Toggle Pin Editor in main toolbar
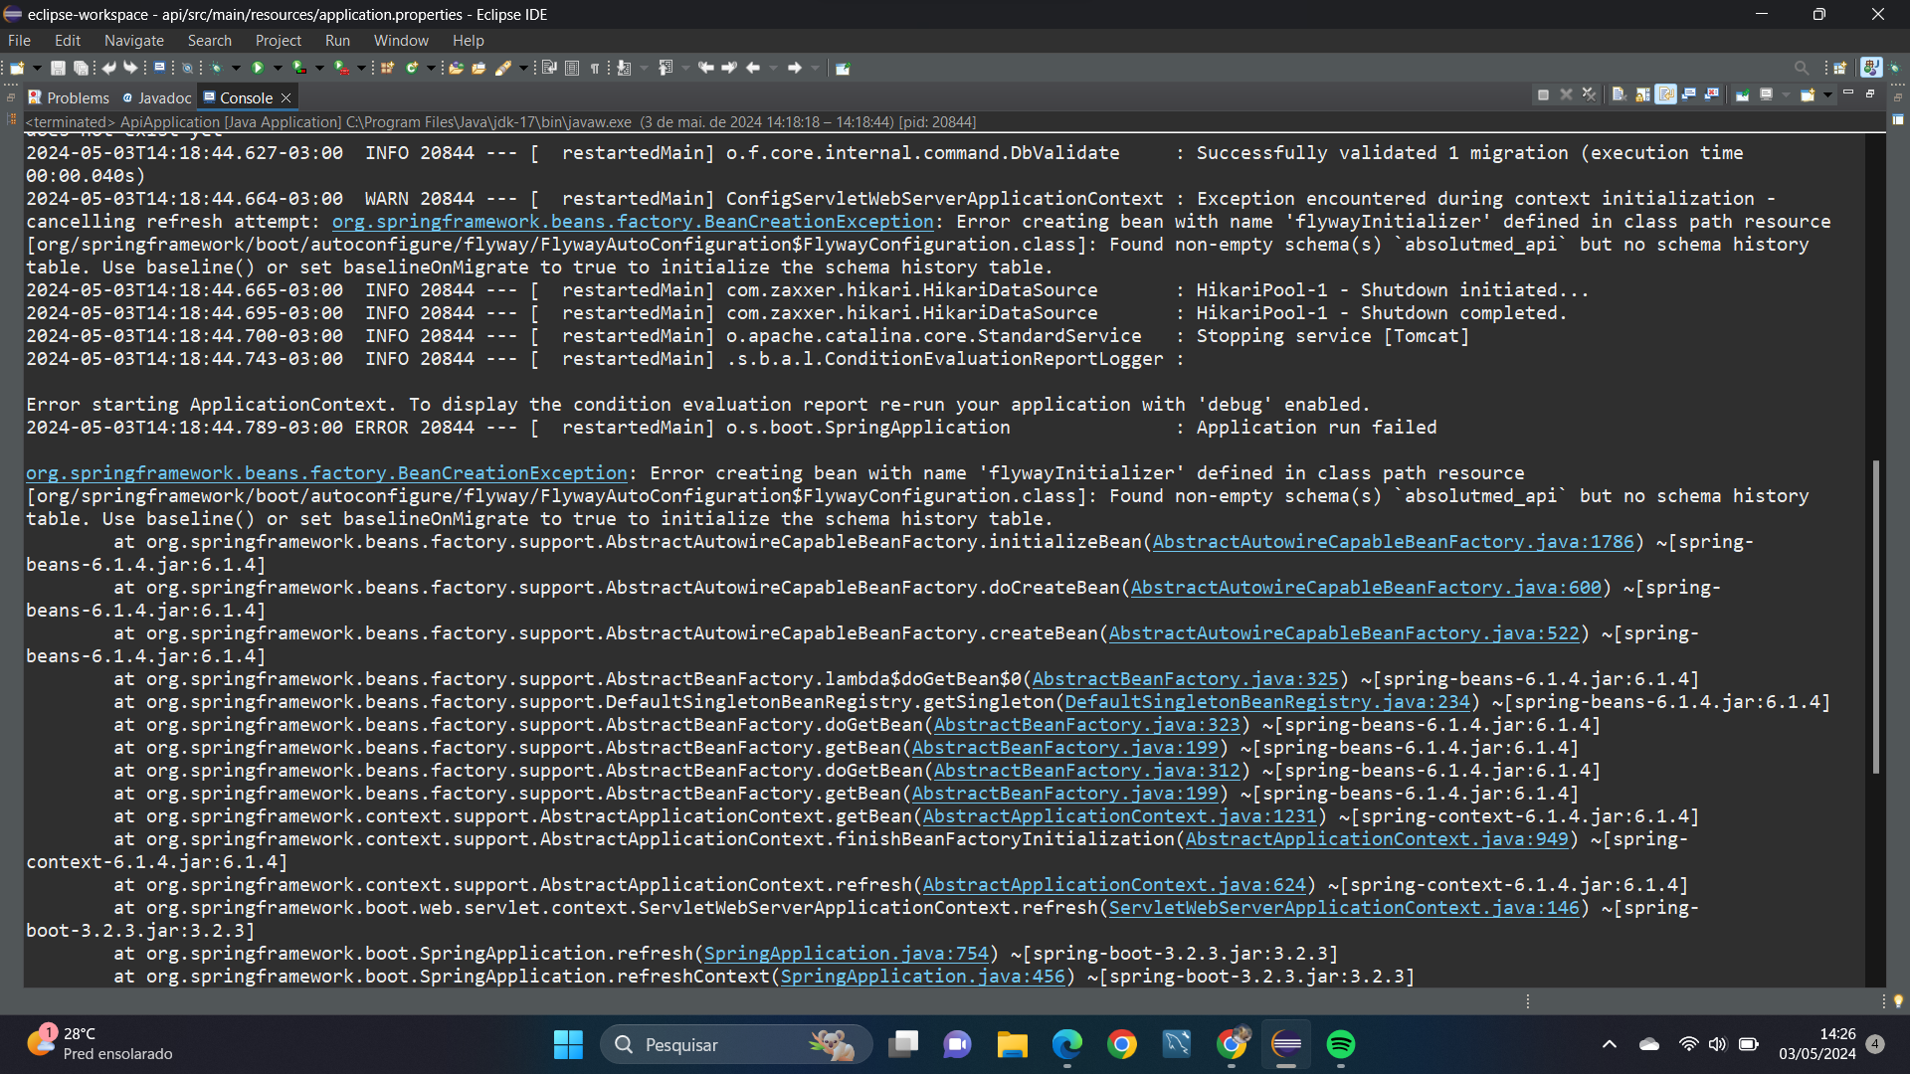Image resolution: width=1910 pixels, height=1074 pixels. [x=843, y=68]
